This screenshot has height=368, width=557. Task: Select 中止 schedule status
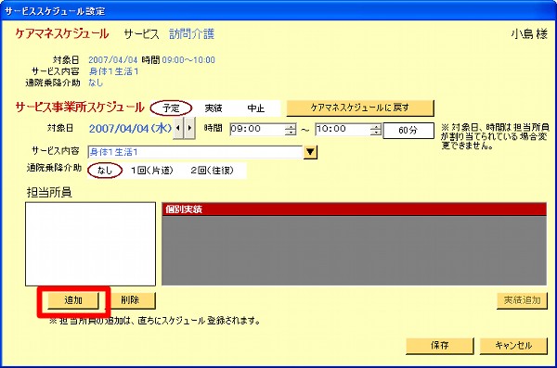256,108
